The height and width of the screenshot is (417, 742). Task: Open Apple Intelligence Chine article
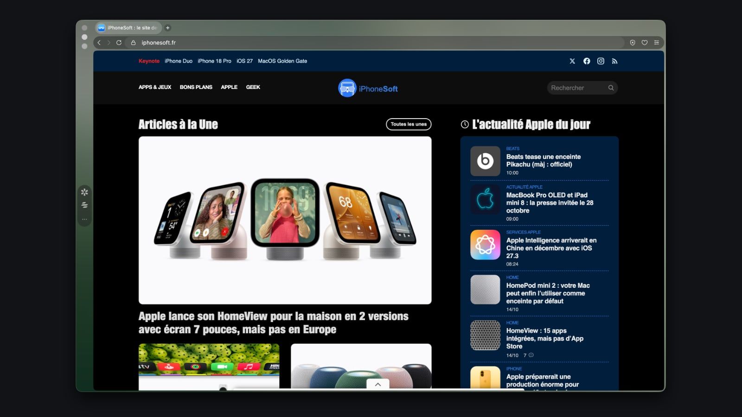[x=551, y=248]
